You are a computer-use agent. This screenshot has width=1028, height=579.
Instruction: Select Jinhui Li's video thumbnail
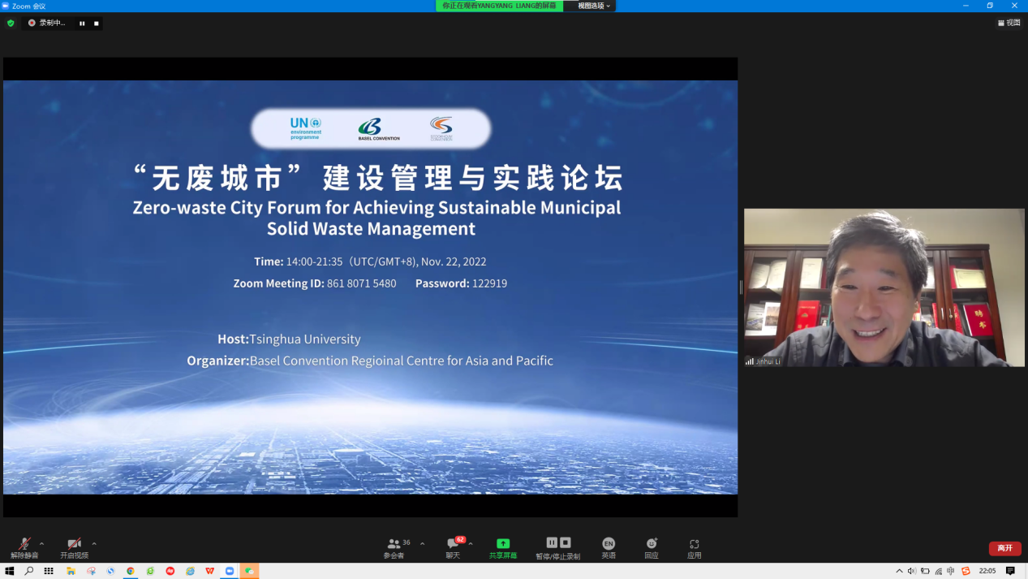(x=884, y=287)
